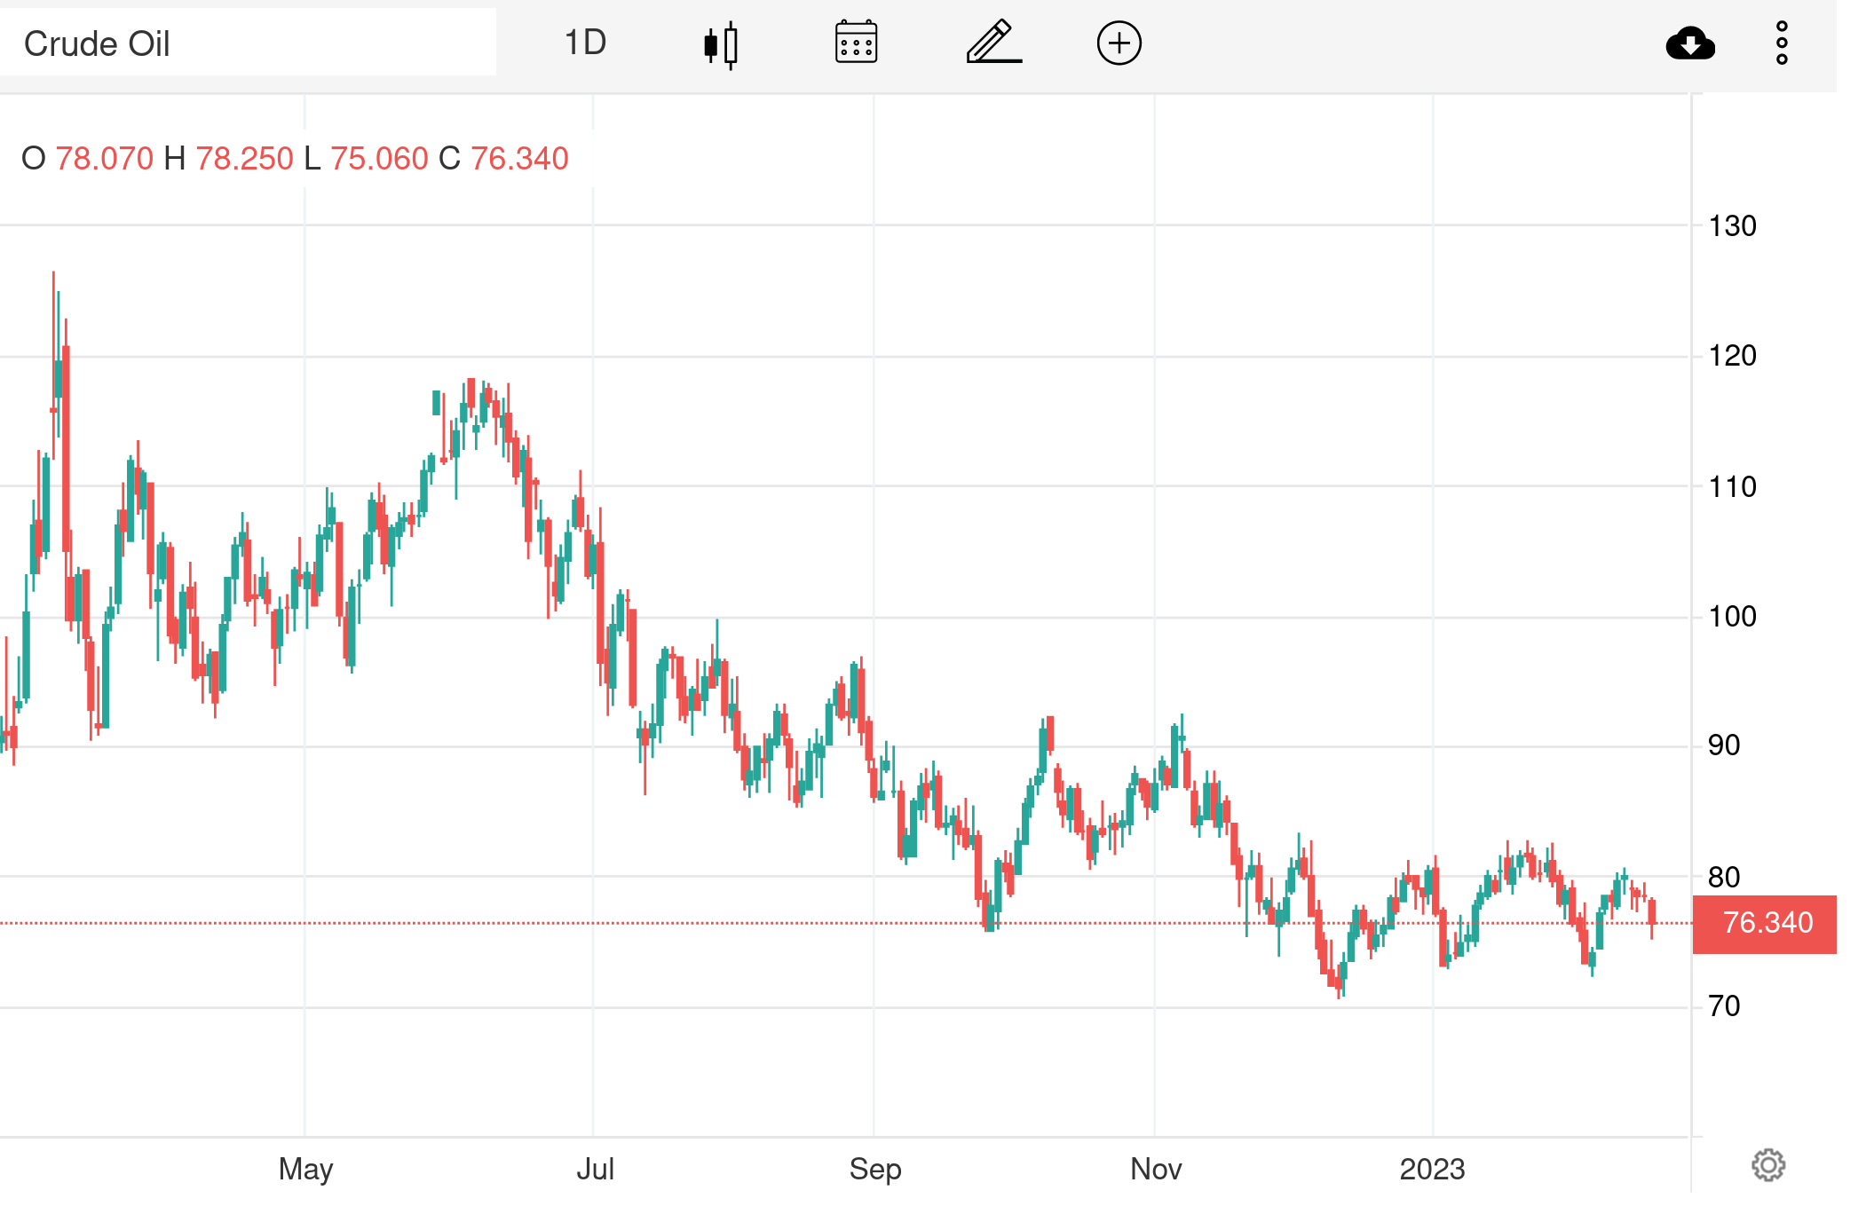Open the three-dot more options menu
The height and width of the screenshot is (1222, 1874).
click(1781, 43)
